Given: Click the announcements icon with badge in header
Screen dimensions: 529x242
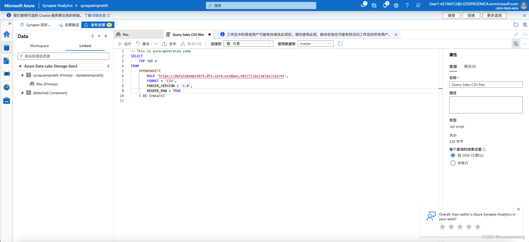Looking at the screenshot, I should tap(363, 5).
